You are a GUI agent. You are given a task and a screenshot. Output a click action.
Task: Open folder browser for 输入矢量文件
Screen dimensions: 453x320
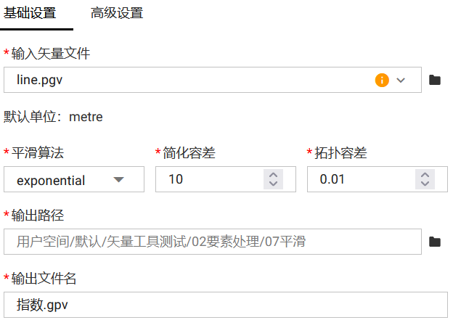pos(435,80)
